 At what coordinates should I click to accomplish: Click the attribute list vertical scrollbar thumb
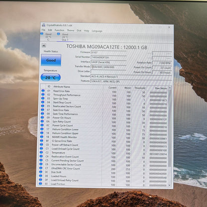pos(170,128)
